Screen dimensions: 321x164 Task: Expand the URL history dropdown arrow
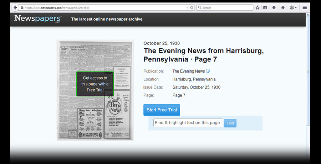(x=188, y=7)
